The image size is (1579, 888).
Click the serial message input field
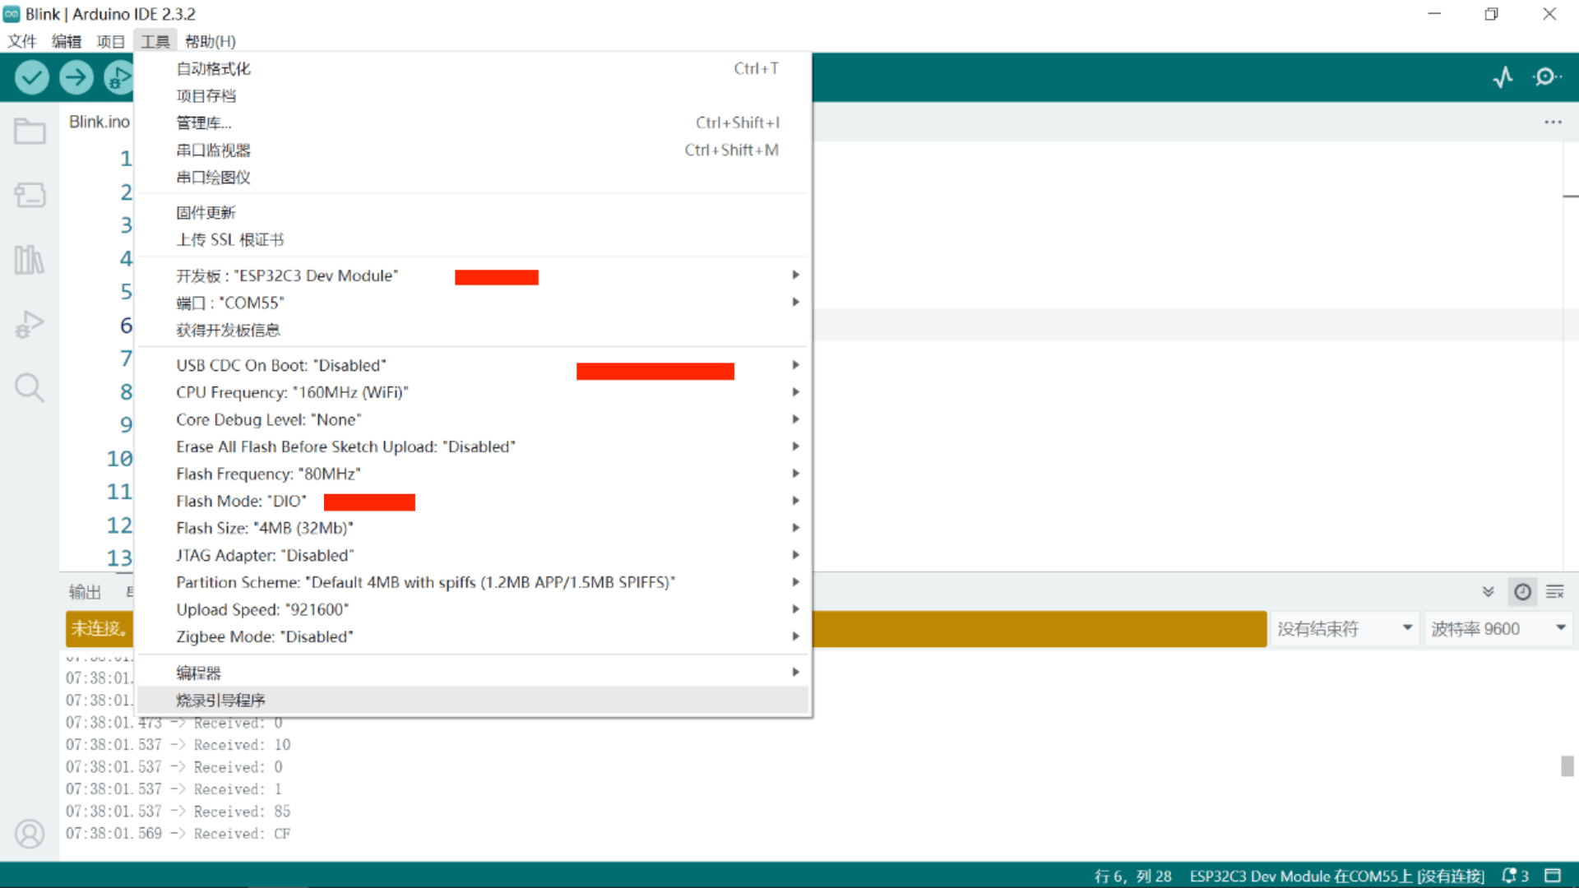pyautogui.click(x=1040, y=629)
